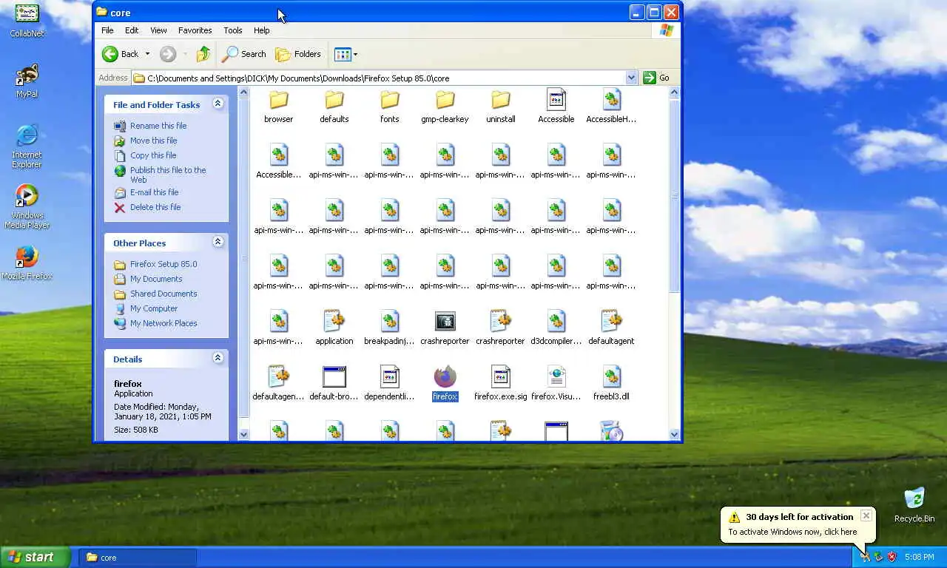Click Publish this file to the Web

168,175
